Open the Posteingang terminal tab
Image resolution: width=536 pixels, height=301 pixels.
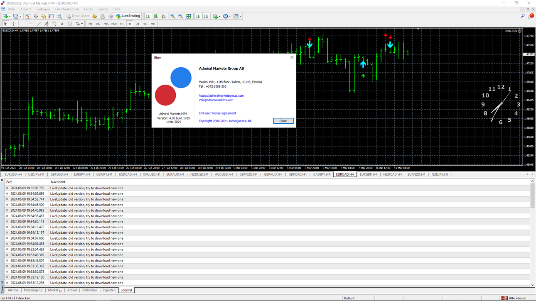33,290
